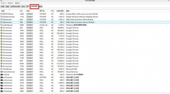
Task: Select the Chrome row with PID 900
Action: point(85,61)
